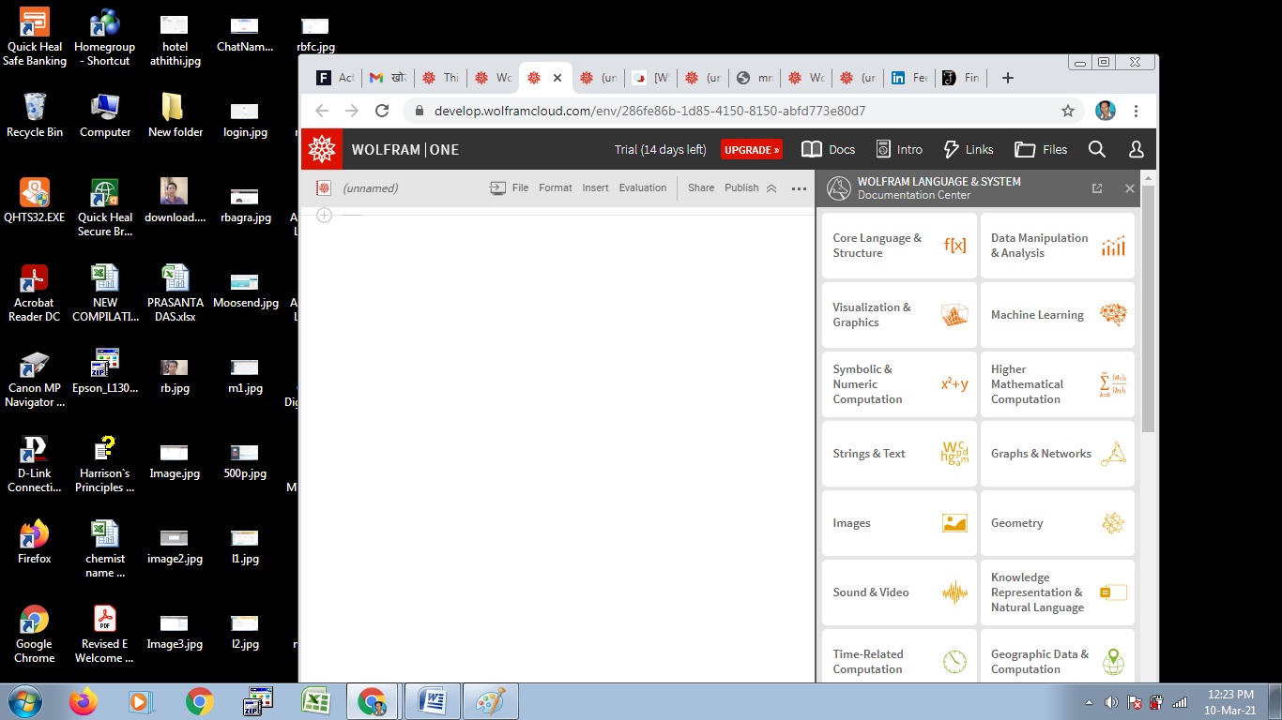This screenshot has width=1282, height=720.
Task: Click the documentation panel vertical scrollbar
Action: (x=1148, y=309)
